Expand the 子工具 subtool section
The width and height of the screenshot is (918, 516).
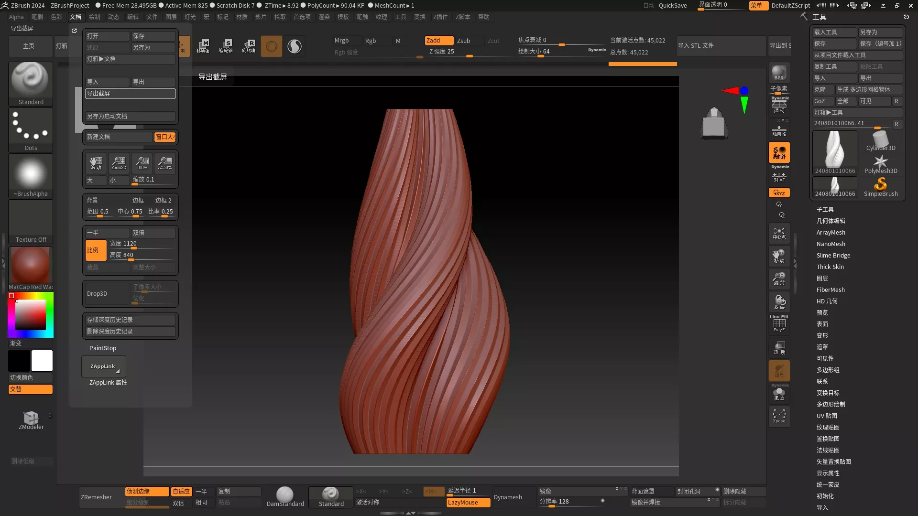click(x=825, y=209)
